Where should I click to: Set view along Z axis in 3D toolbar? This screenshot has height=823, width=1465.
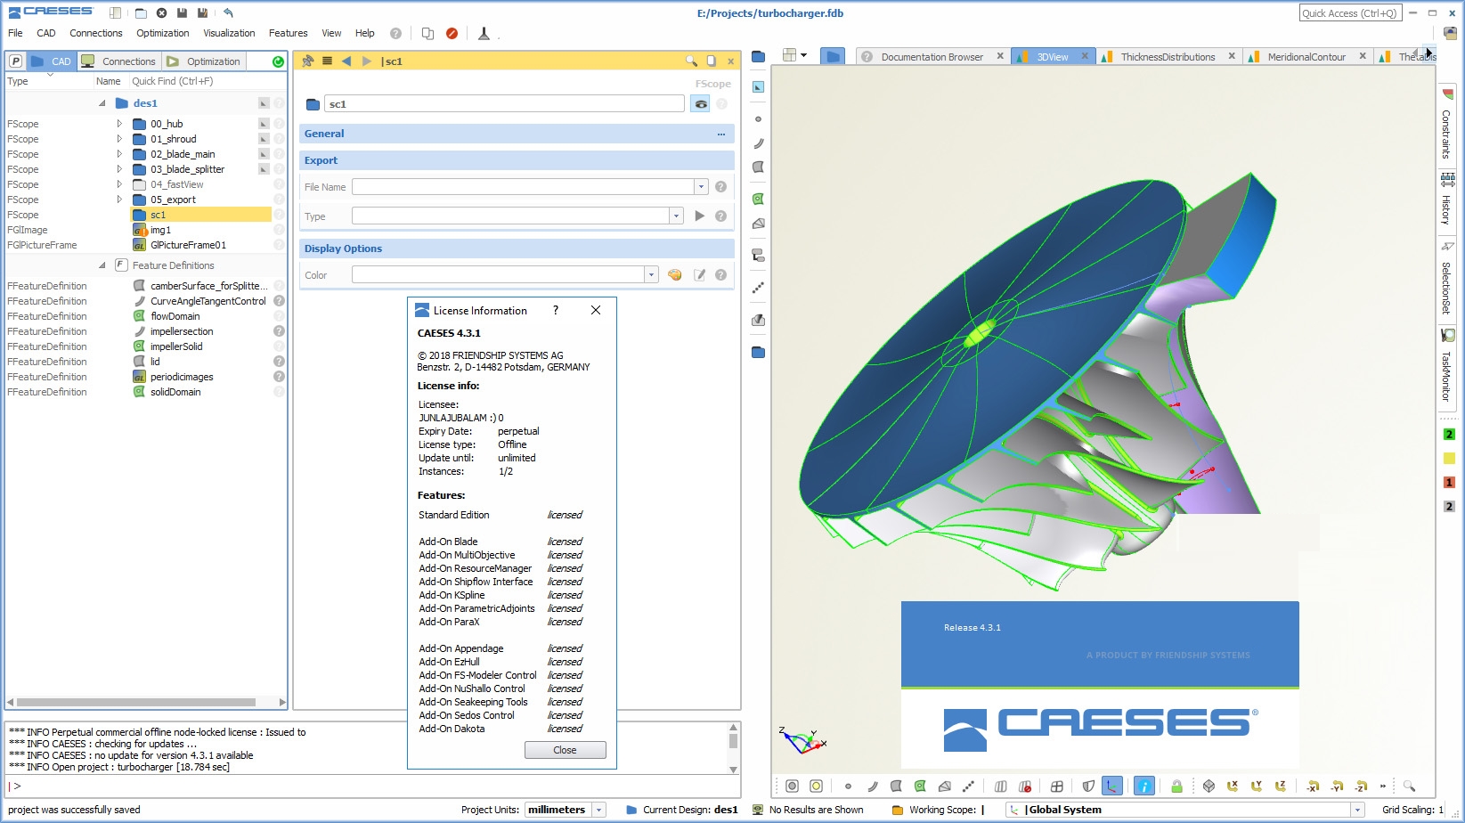[1281, 786]
